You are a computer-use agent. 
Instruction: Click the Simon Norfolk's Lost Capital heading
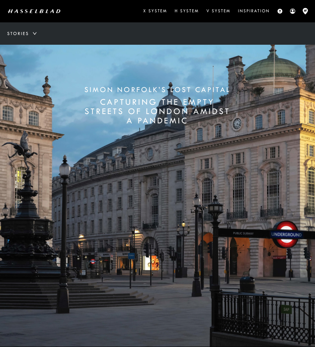point(157,90)
